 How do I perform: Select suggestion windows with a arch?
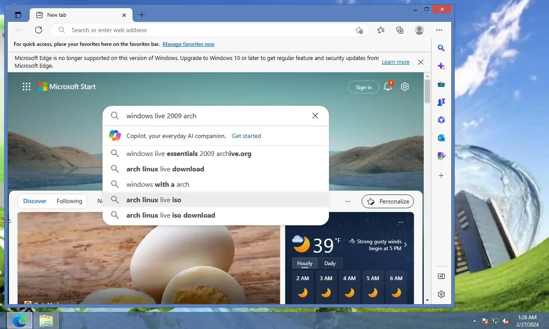tap(216, 184)
